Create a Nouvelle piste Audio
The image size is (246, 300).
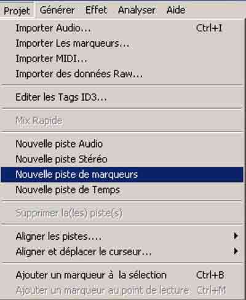point(122,144)
